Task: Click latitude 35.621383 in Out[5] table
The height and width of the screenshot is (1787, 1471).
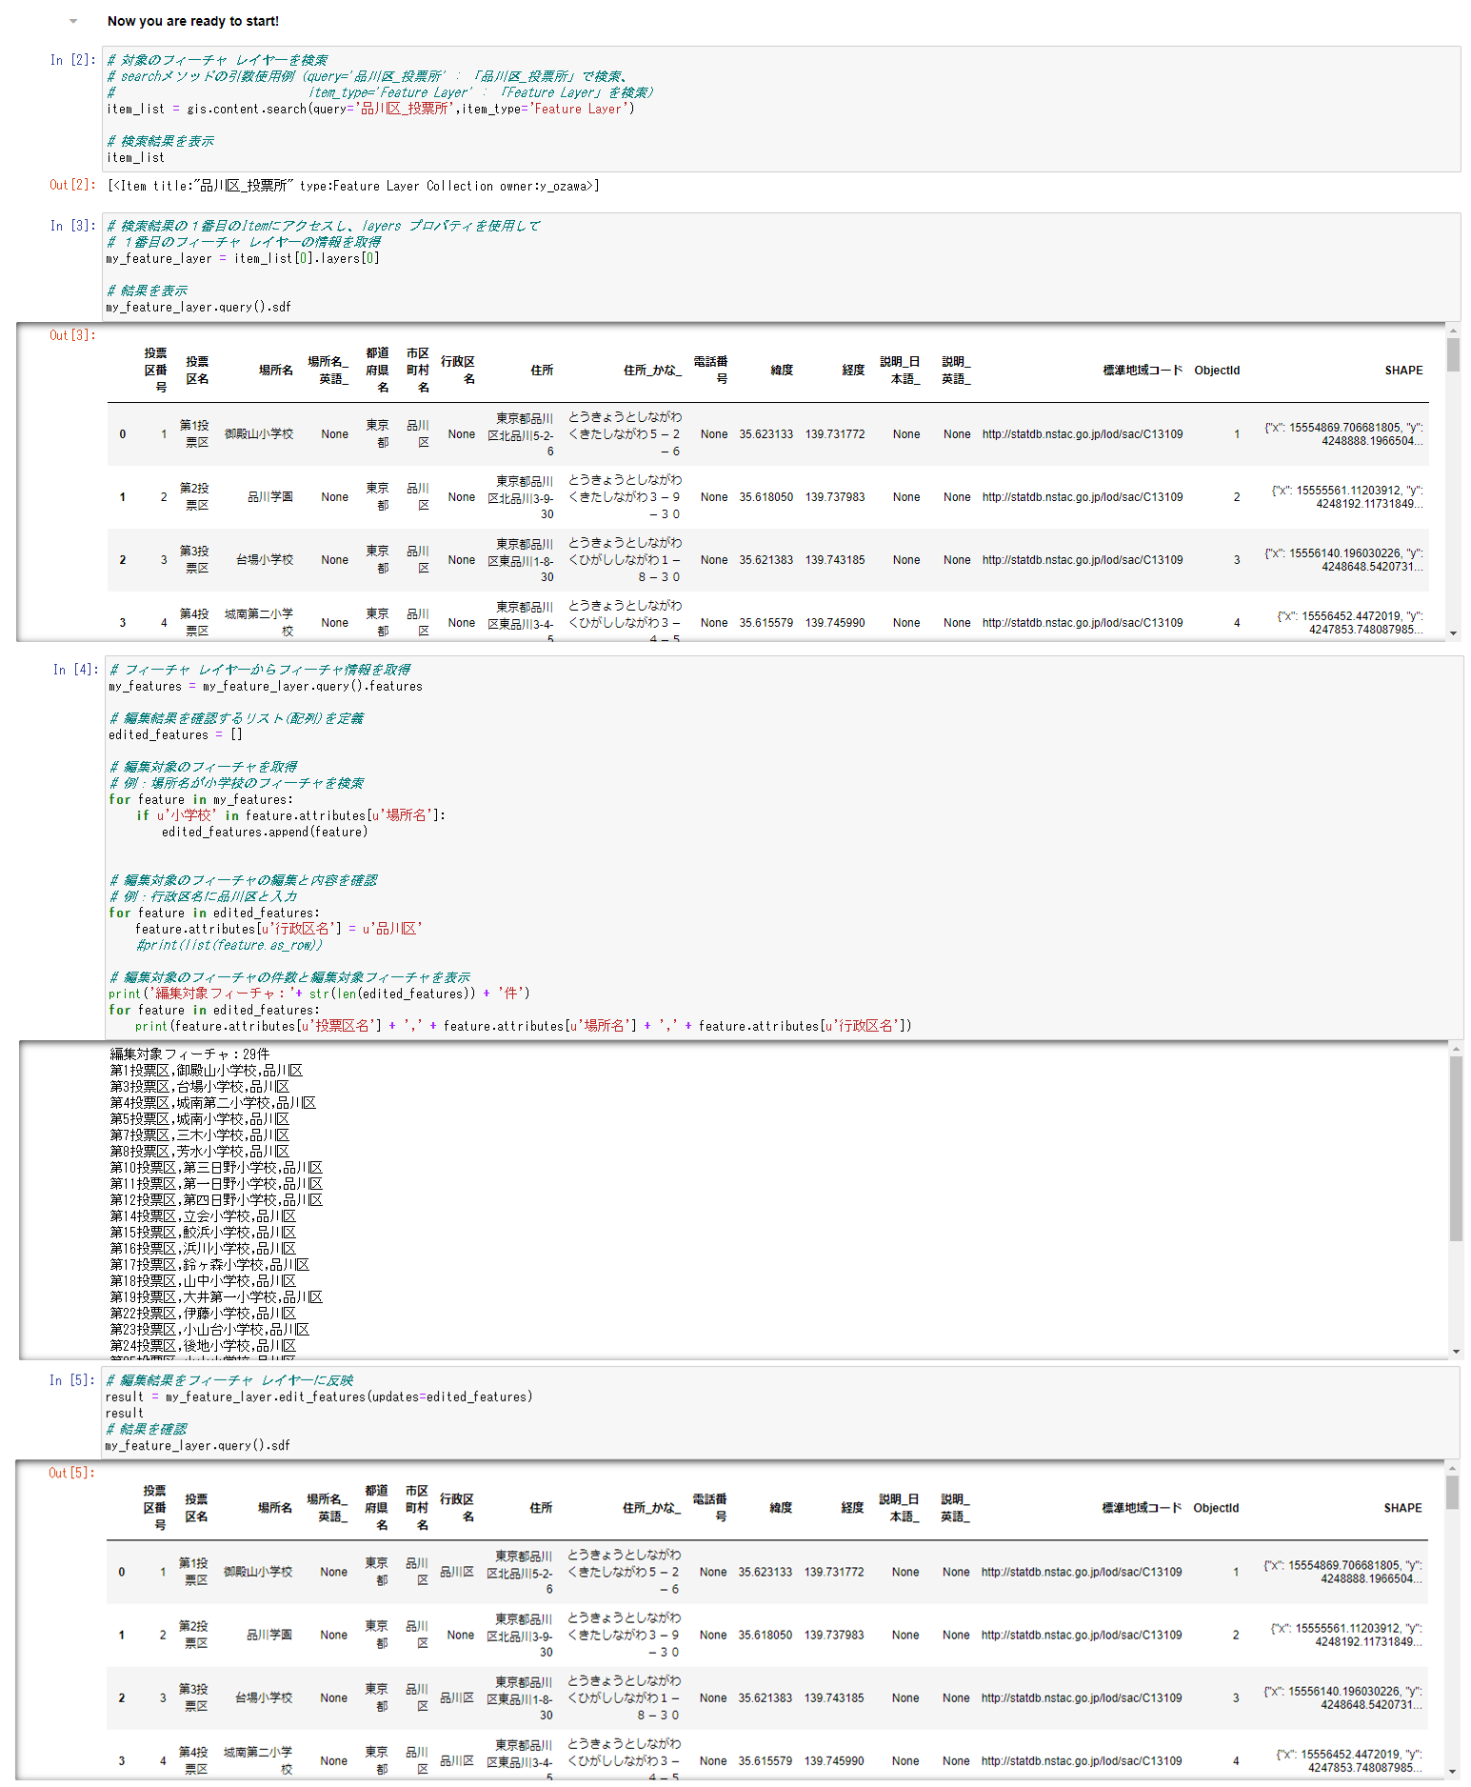Action: (765, 1698)
